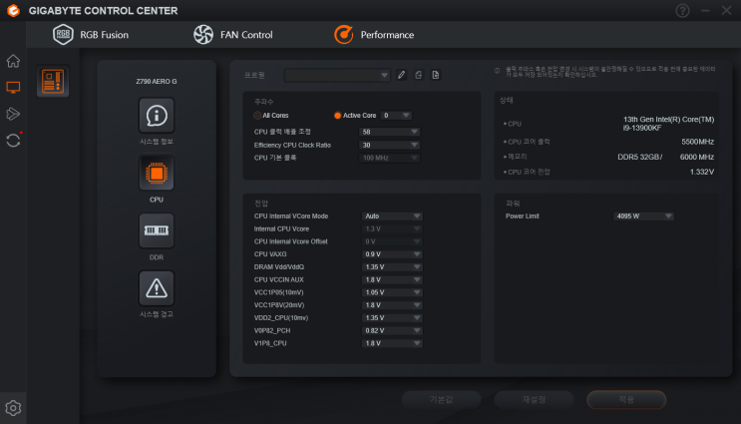Open the V0P82_PCH dropdown
Image resolution: width=741 pixels, height=424 pixels.
coord(392,331)
